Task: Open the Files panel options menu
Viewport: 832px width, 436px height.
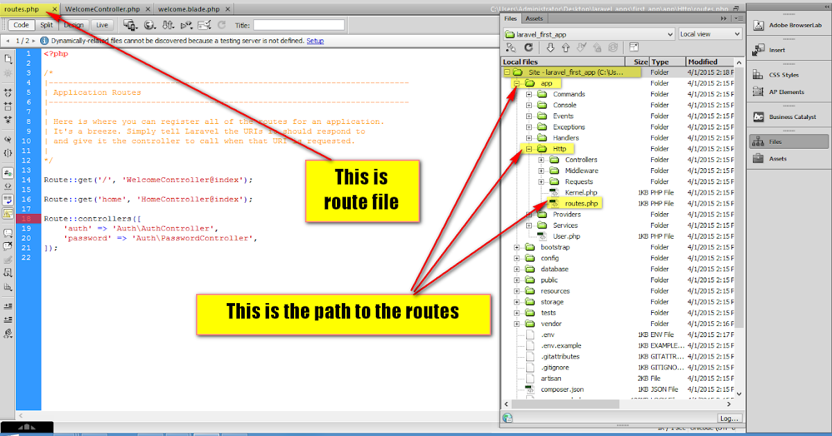Action: [x=738, y=18]
